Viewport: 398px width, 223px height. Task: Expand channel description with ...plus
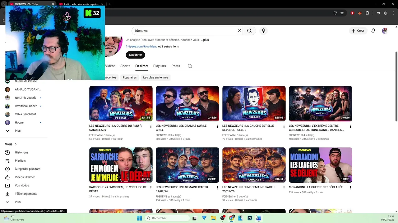pyautogui.click(x=205, y=40)
